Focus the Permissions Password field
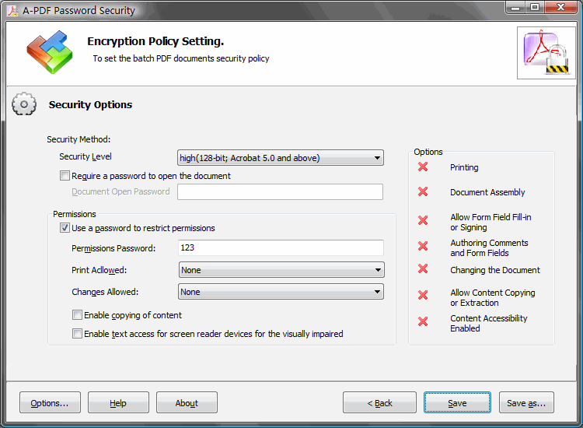The image size is (583, 428). click(x=281, y=248)
